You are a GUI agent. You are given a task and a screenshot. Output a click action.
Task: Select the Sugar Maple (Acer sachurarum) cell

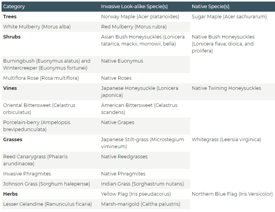(x=229, y=17)
